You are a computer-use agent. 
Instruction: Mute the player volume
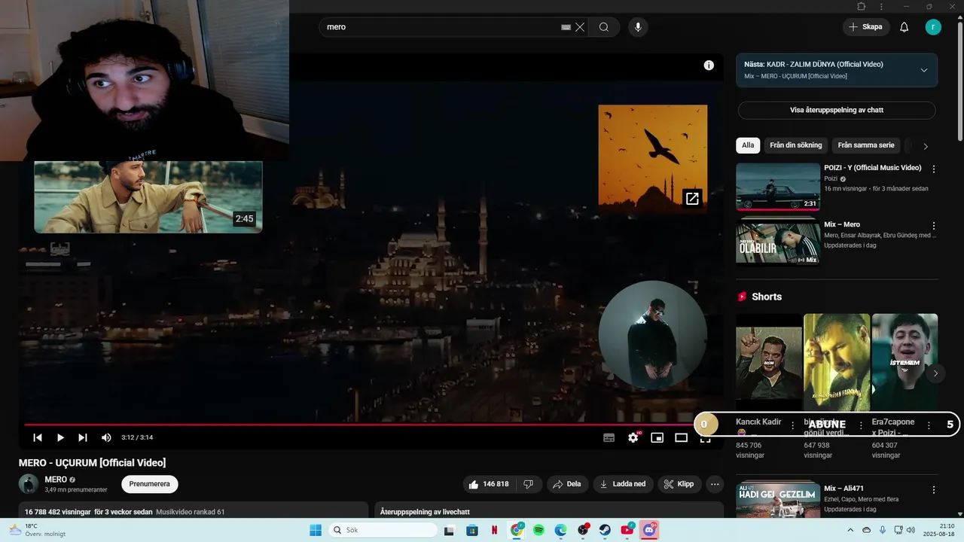[x=106, y=437]
